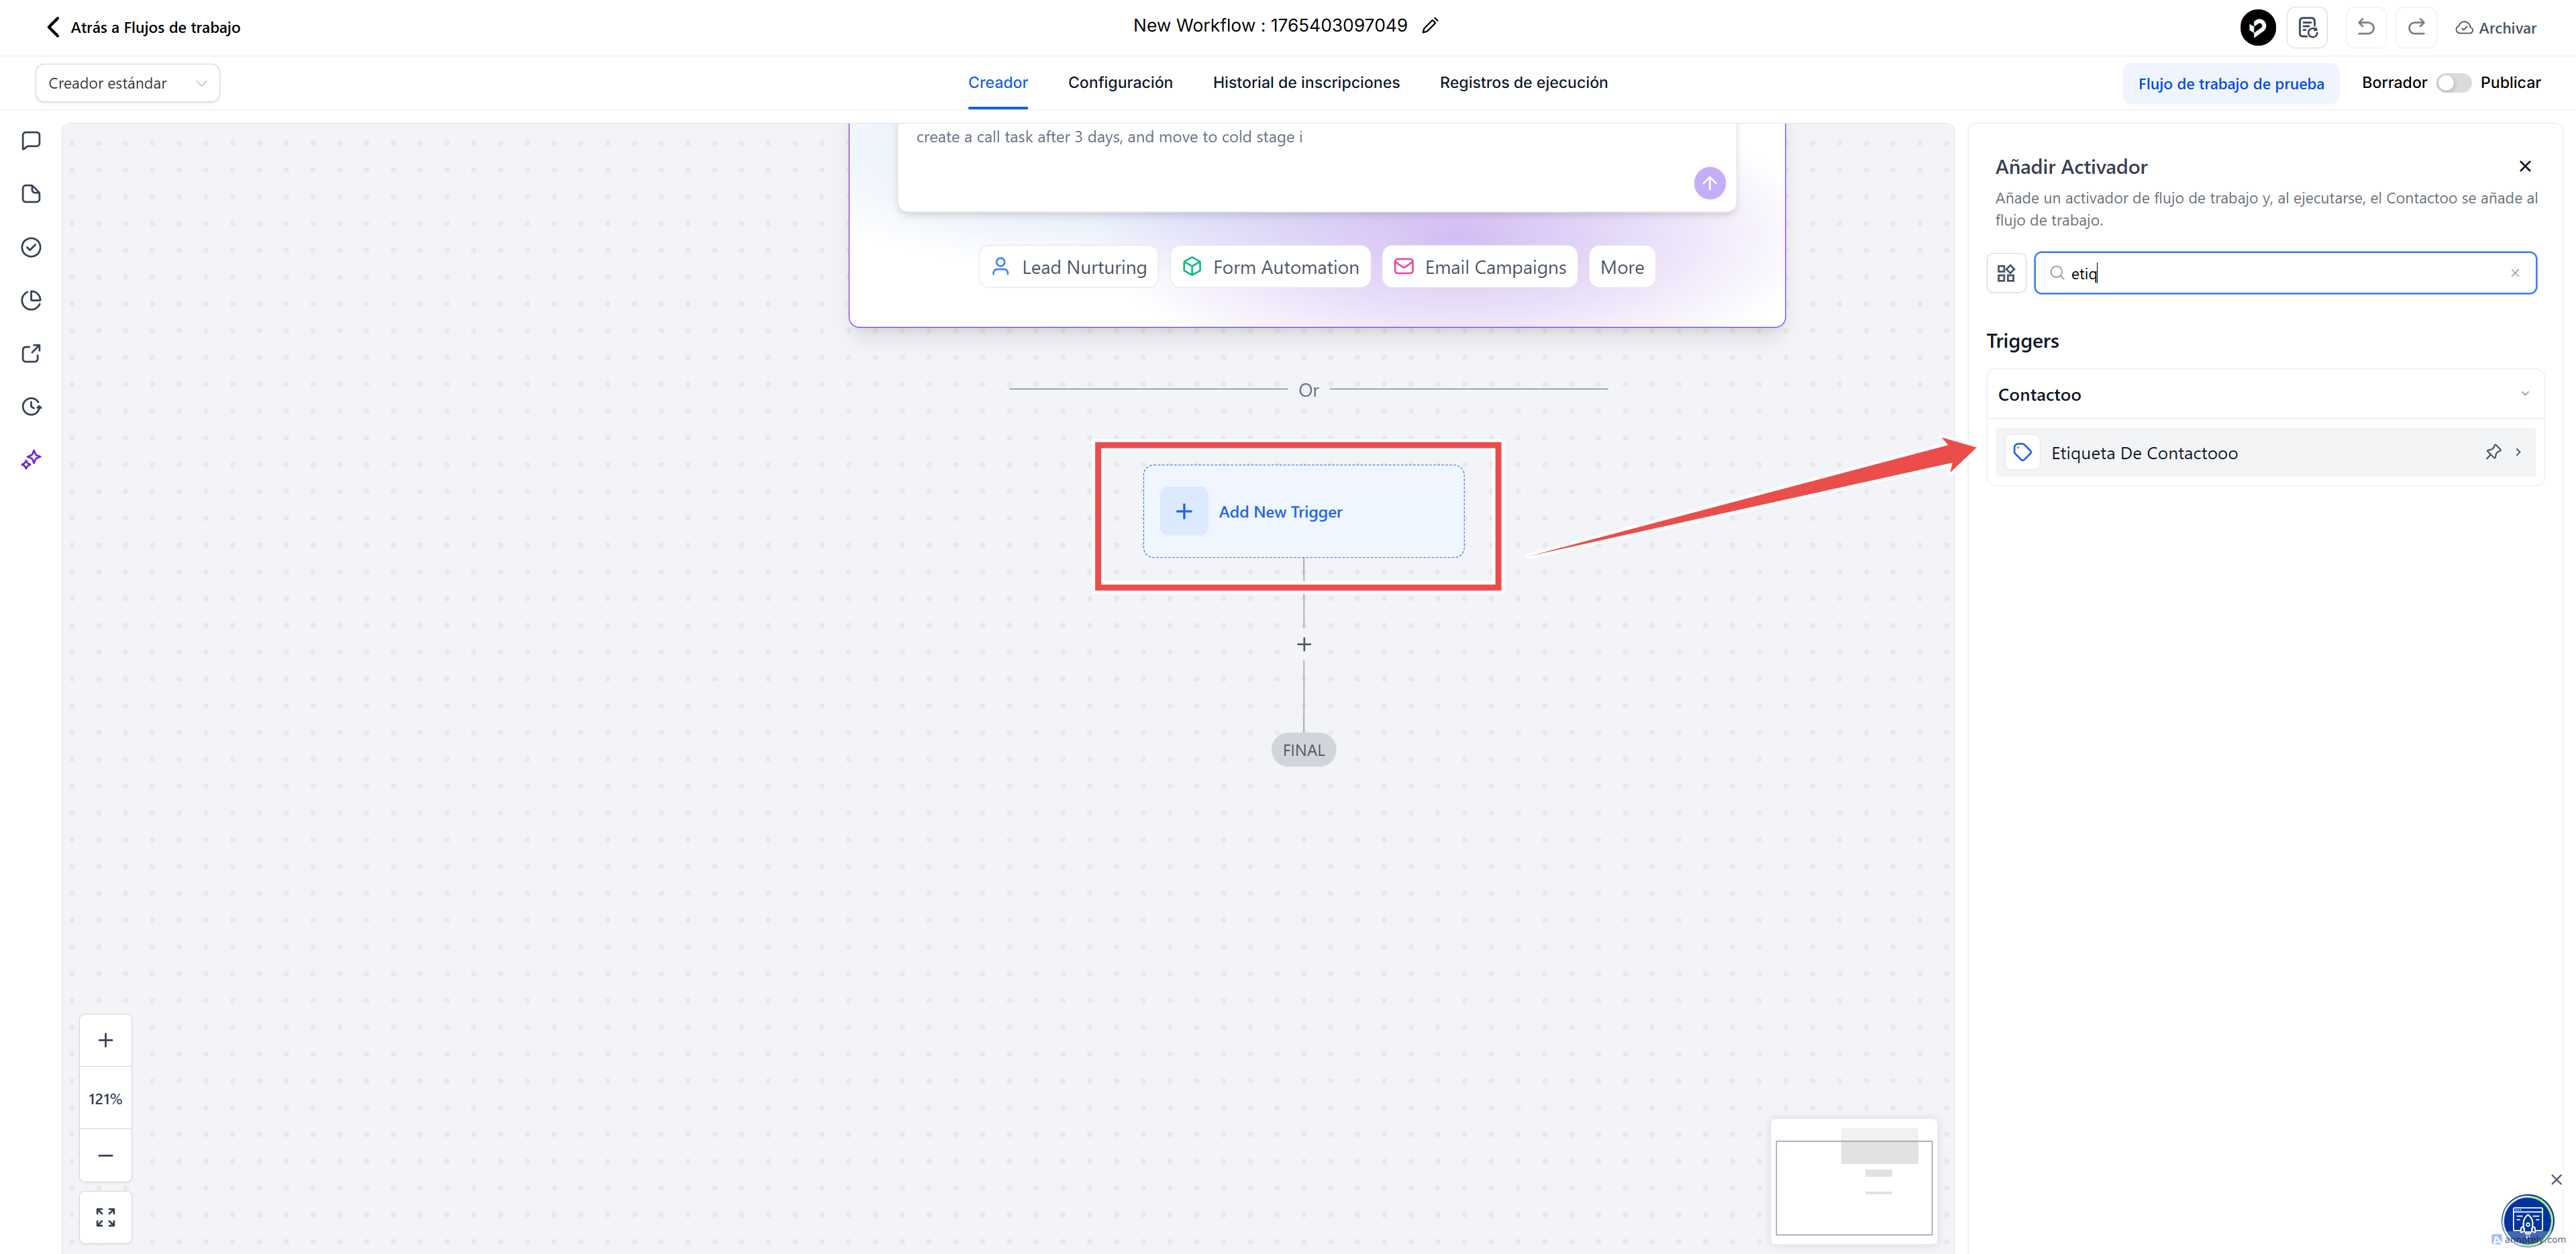Click the redo arrow icon

2416,27
